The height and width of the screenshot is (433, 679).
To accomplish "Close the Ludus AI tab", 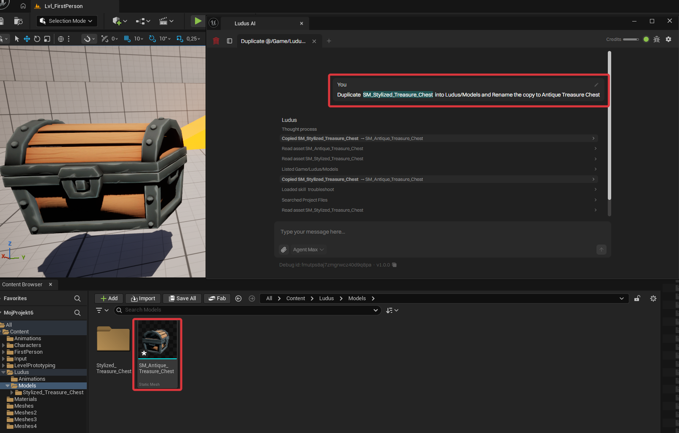I will point(302,23).
